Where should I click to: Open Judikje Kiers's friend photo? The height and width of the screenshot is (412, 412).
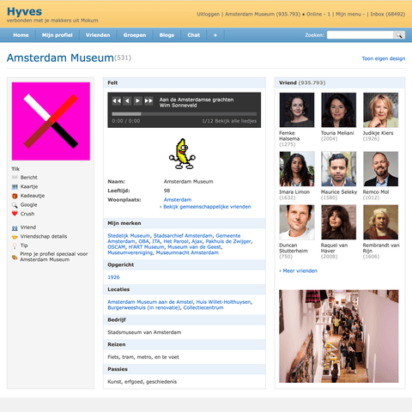(x=380, y=110)
